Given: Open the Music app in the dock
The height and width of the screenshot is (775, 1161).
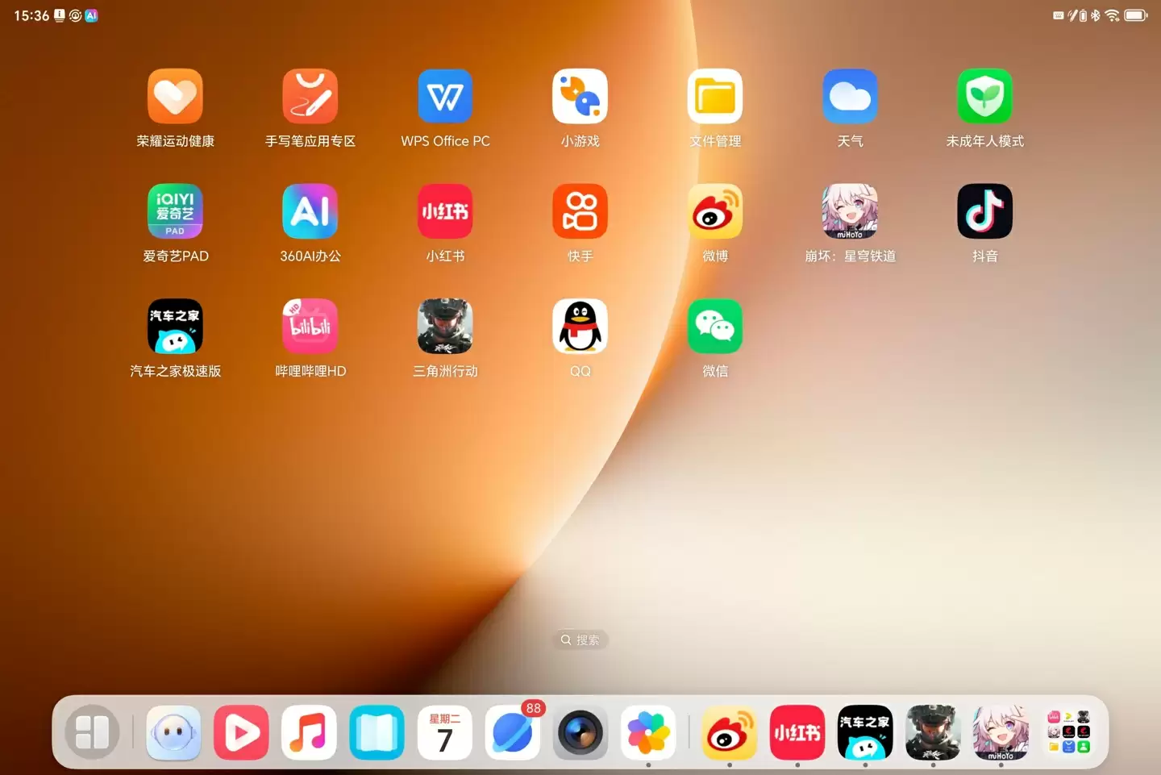Looking at the screenshot, I should tap(309, 732).
